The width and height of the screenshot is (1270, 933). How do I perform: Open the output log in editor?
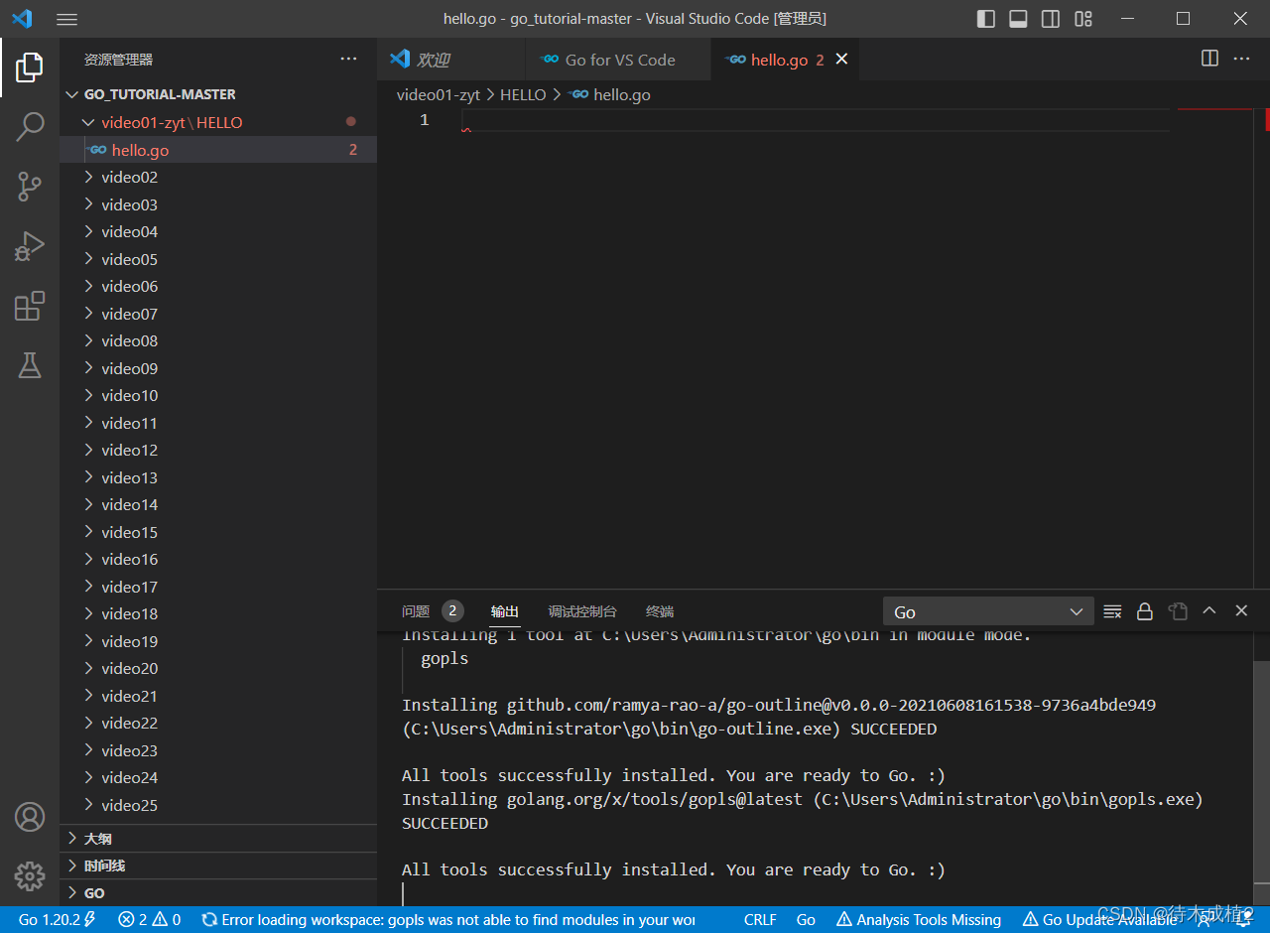[x=1178, y=611]
